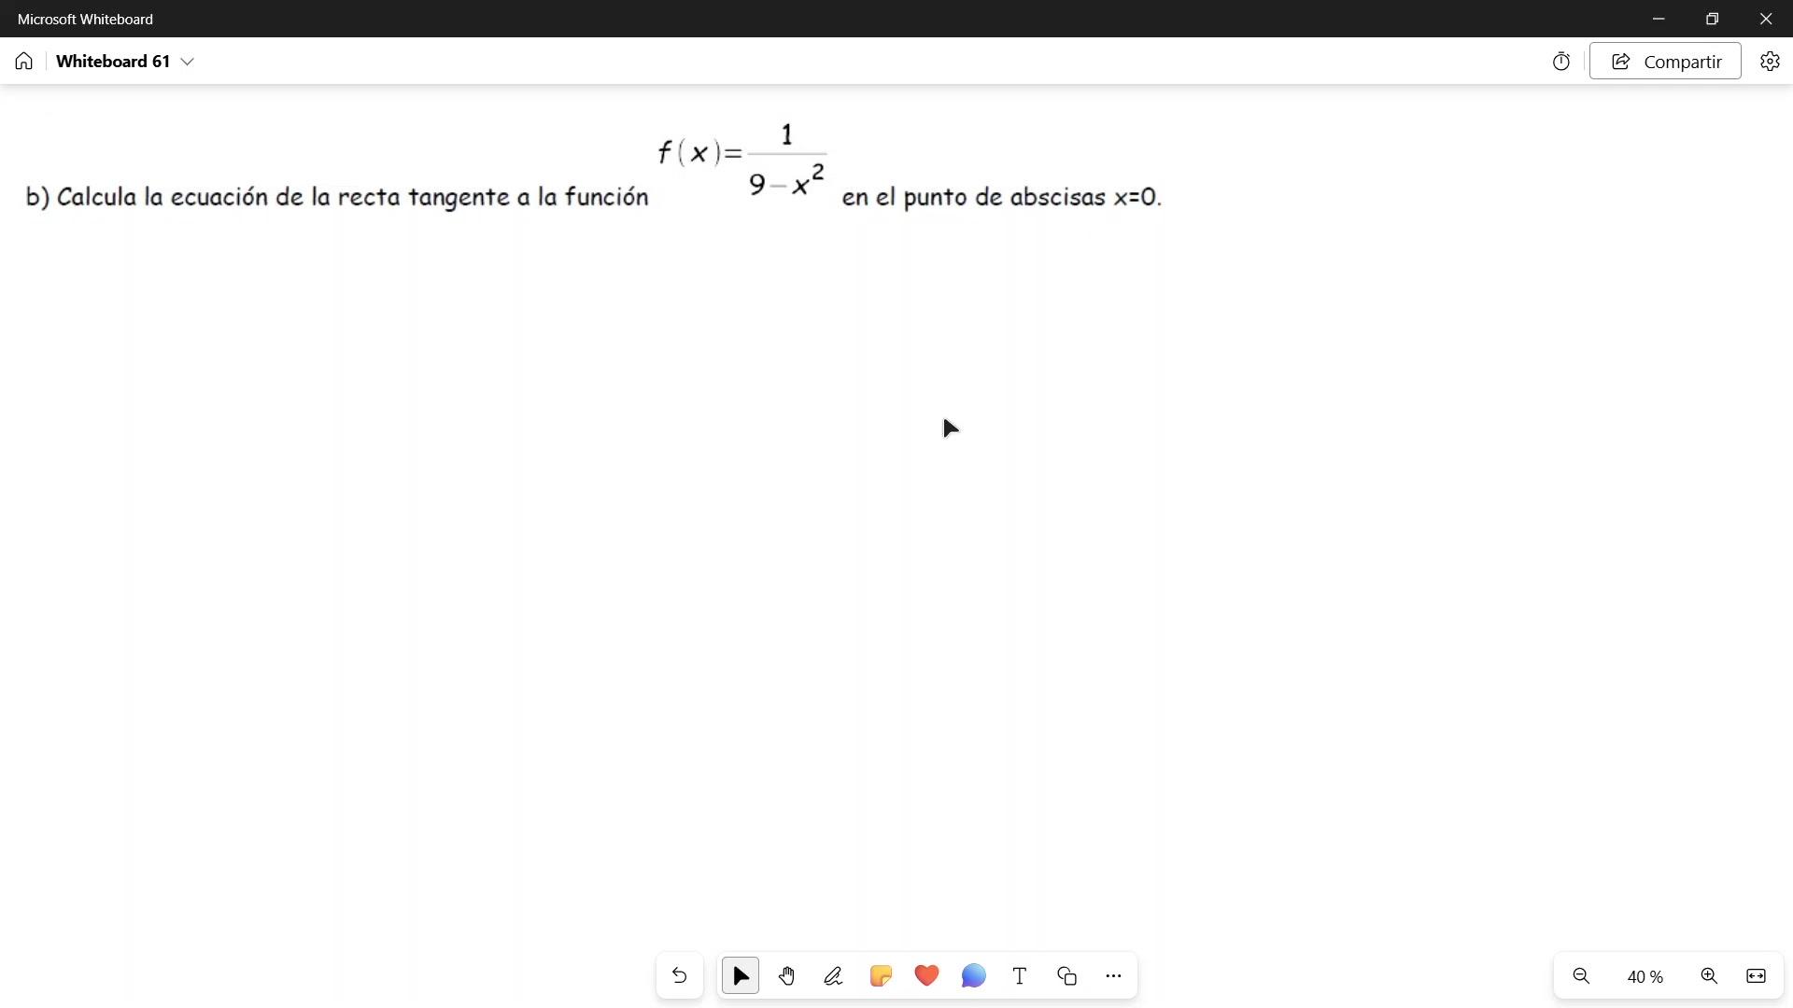Open the heart reactions picker
Screen dimensions: 1793x1008
point(926,976)
